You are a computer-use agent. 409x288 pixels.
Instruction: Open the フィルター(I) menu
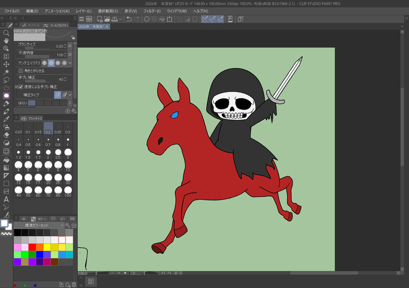(x=152, y=11)
